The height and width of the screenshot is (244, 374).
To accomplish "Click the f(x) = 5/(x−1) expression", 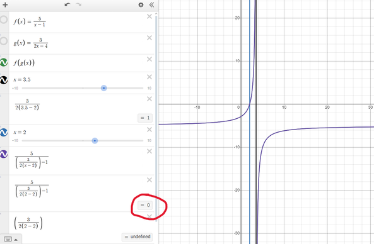I will click(x=30, y=22).
